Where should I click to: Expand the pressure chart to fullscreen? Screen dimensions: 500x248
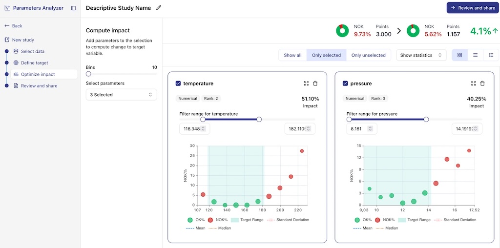pyautogui.click(x=473, y=83)
